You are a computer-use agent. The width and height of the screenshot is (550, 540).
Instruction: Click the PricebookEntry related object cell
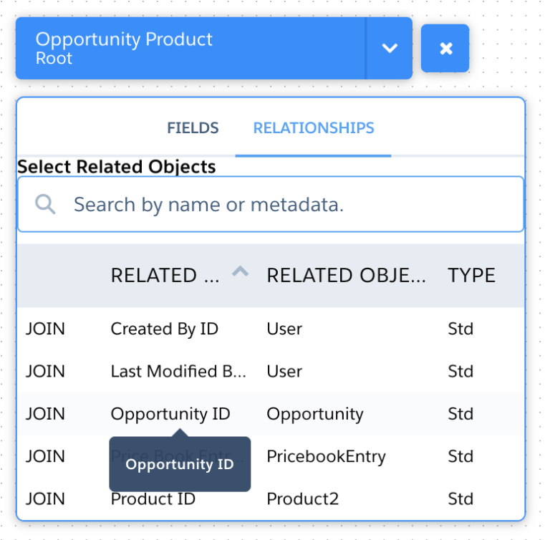(x=326, y=456)
